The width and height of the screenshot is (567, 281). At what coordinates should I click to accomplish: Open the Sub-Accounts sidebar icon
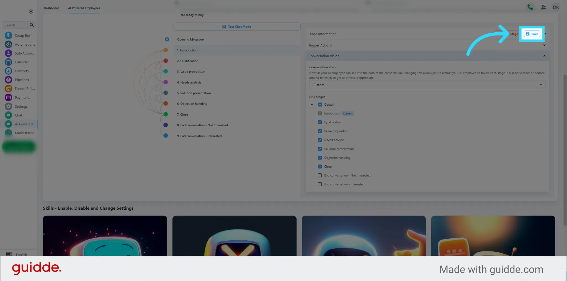tap(8, 53)
